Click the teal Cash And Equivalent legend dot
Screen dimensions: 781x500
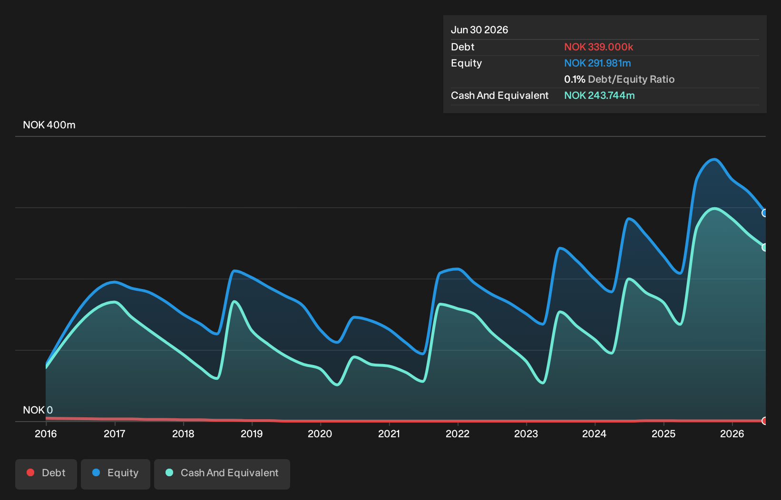coord(169,472)
